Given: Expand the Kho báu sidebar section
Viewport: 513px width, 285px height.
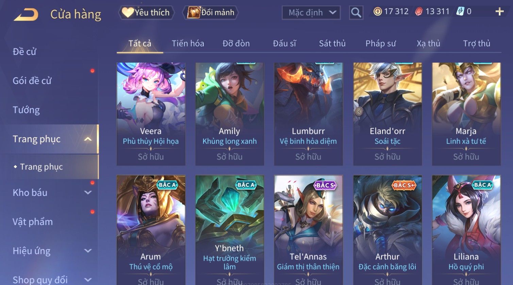Looking at the screenshot, I should (88, 192).
